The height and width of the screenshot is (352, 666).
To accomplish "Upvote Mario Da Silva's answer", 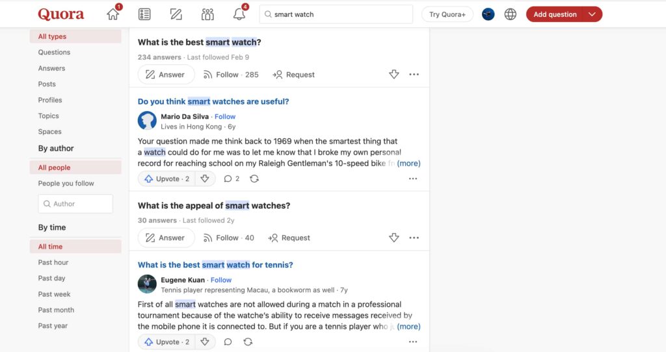I will [166, 179].
